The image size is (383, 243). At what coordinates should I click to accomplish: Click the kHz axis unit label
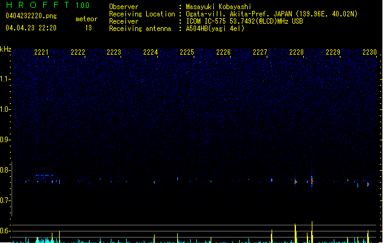[x=5, y=49]
